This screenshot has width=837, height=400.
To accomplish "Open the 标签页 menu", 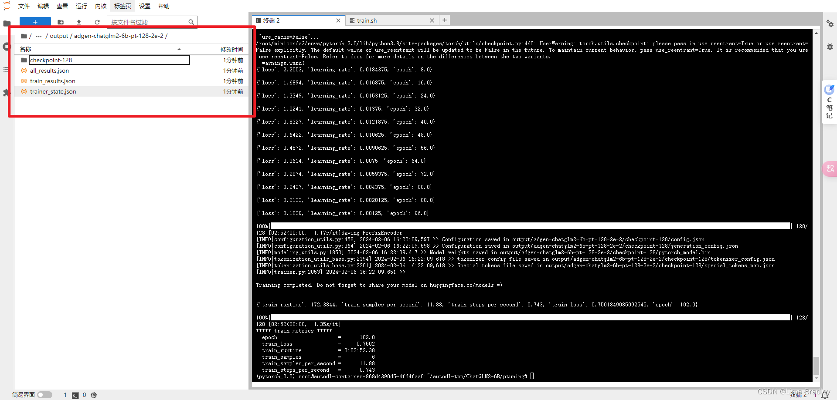I will click(122, 6).
